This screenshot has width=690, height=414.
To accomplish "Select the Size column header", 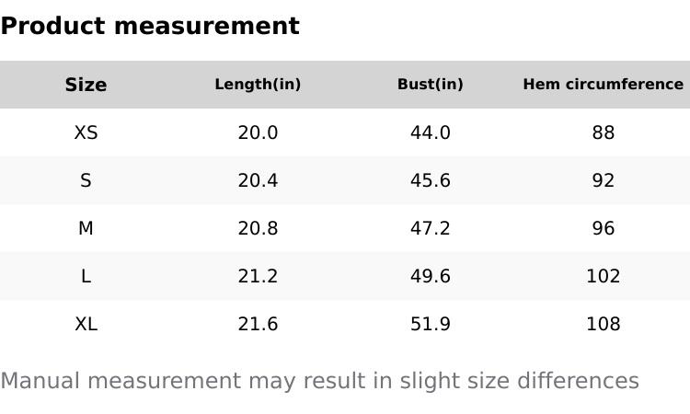I will [86, 85].
